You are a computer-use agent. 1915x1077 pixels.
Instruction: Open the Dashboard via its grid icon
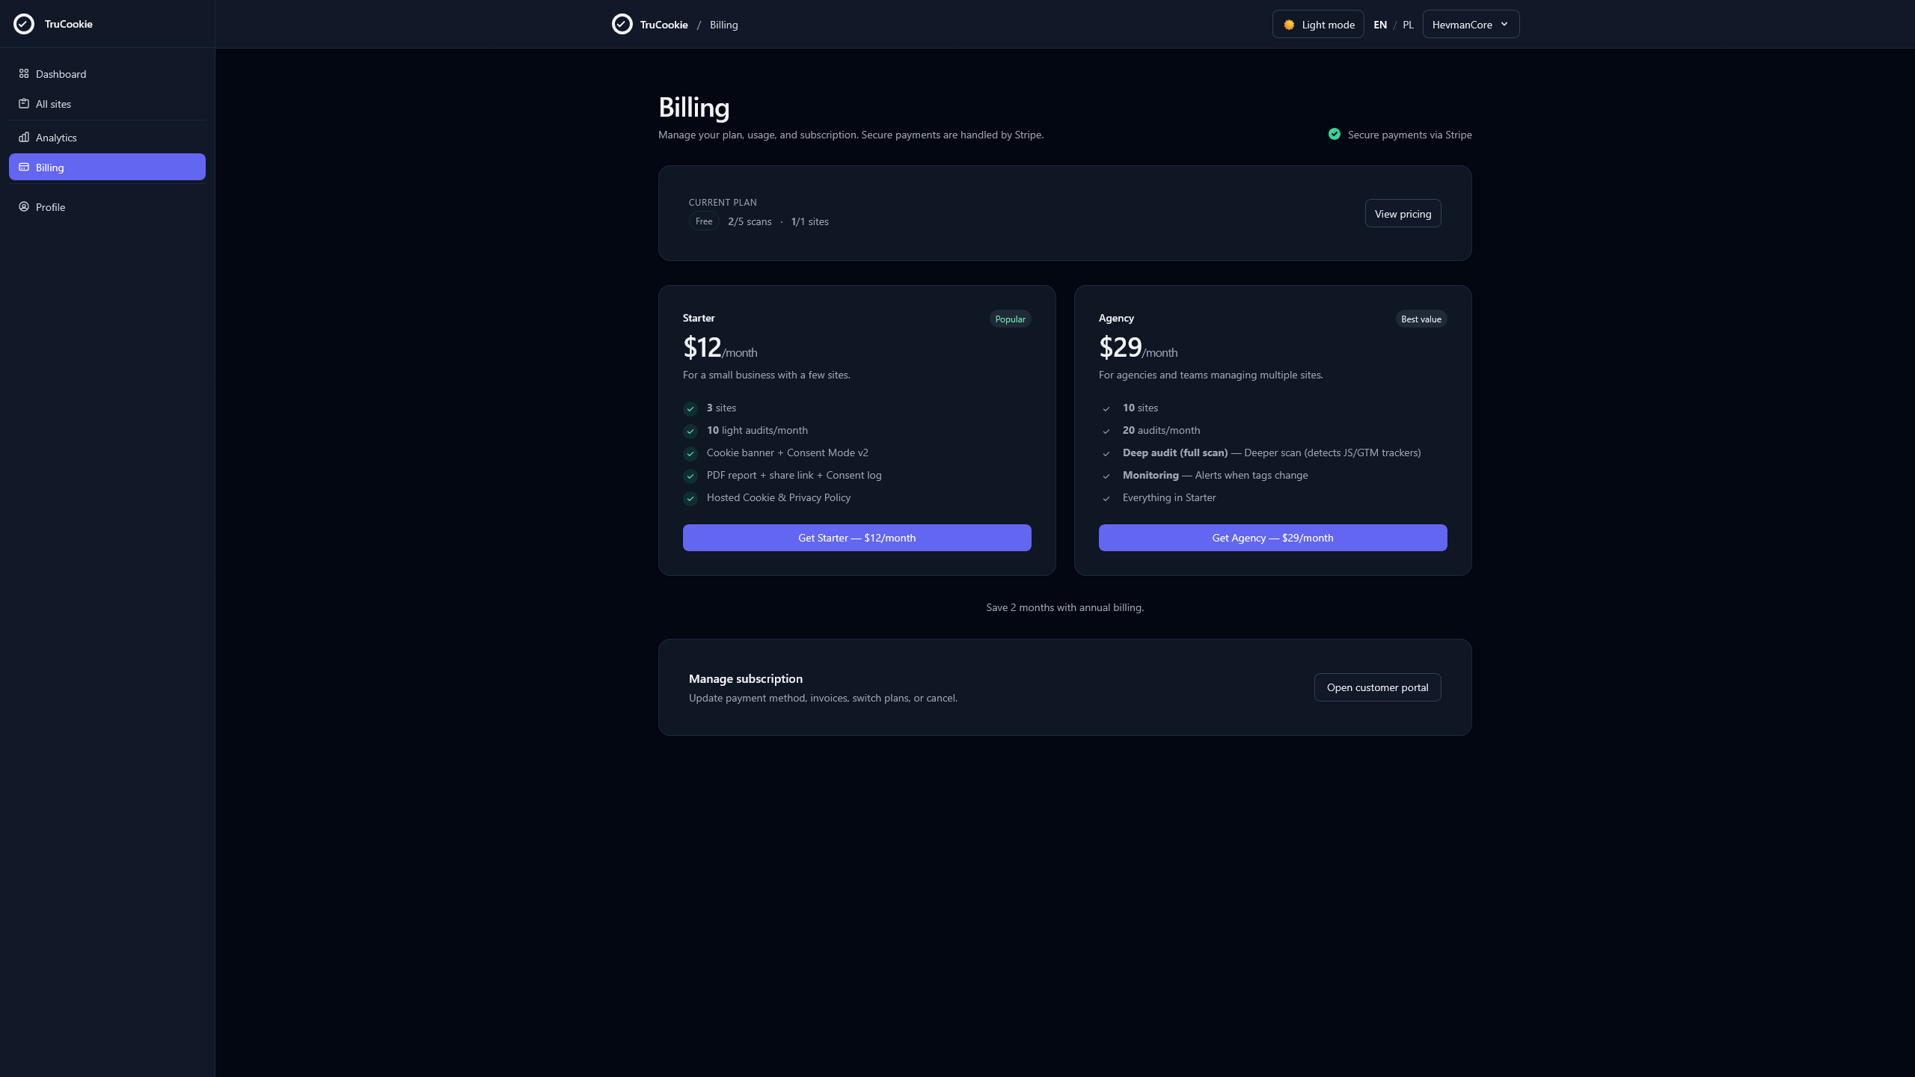[x=23, y=73]
